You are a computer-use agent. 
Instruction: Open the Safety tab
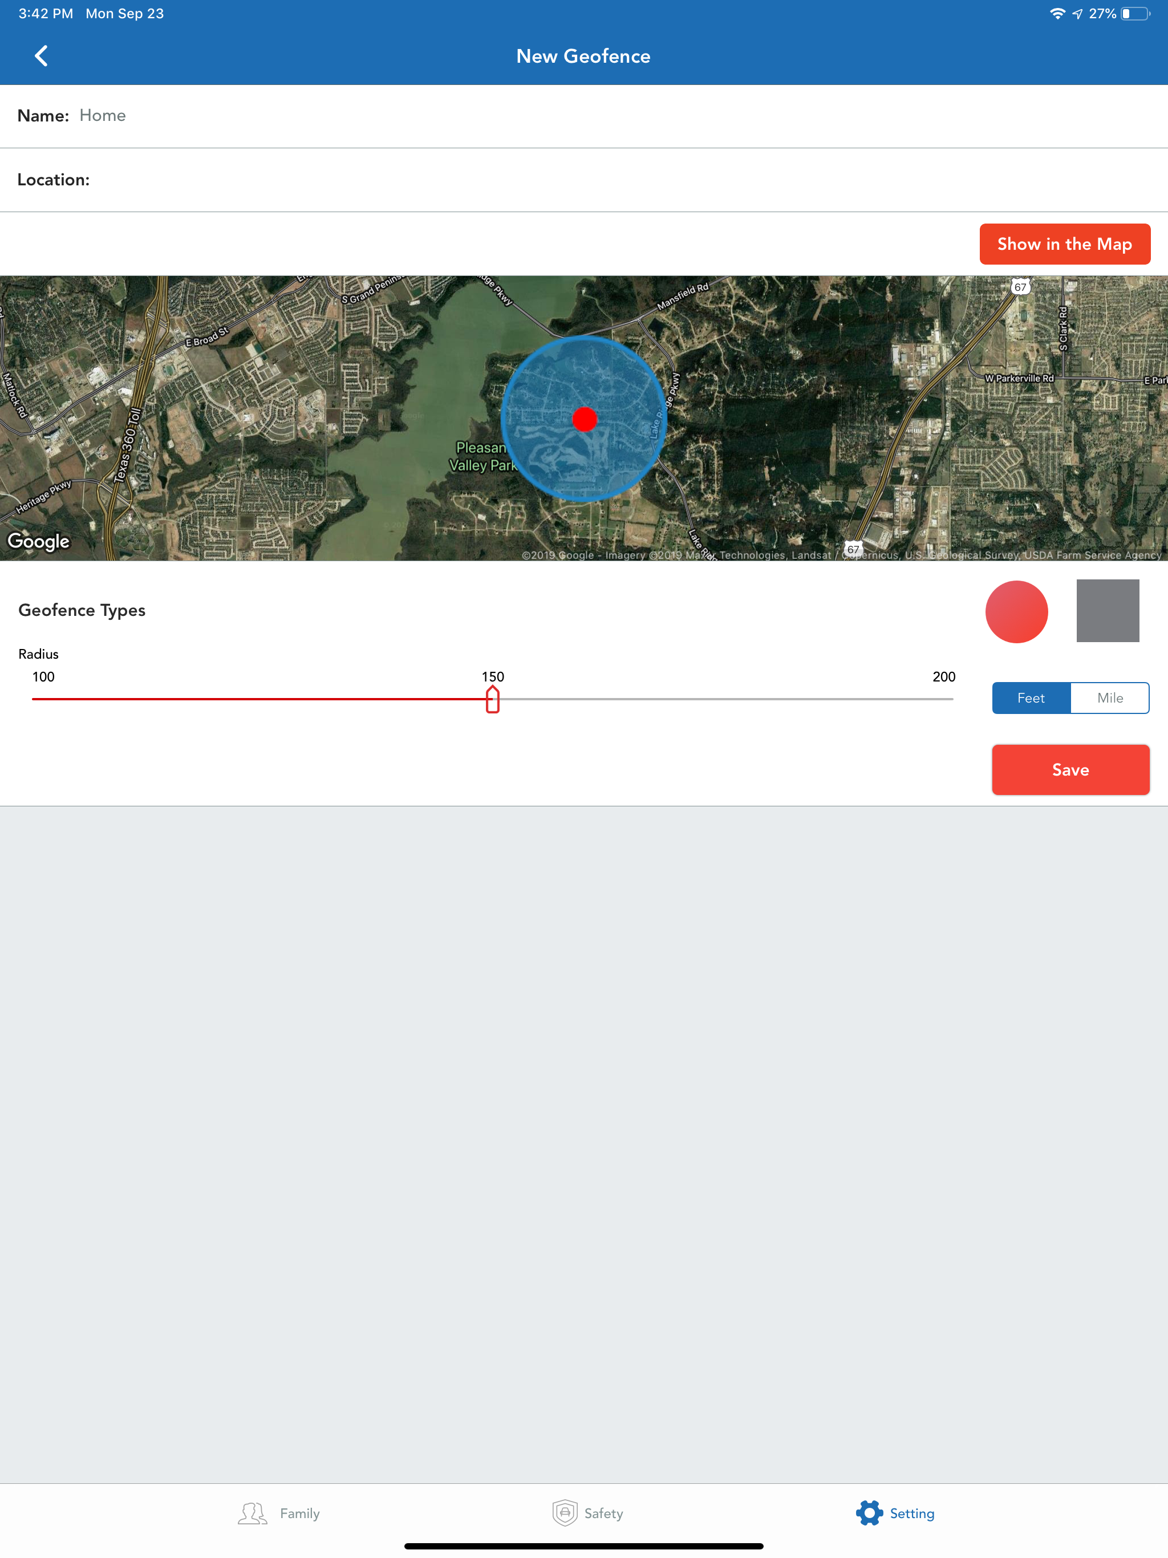587,1513
